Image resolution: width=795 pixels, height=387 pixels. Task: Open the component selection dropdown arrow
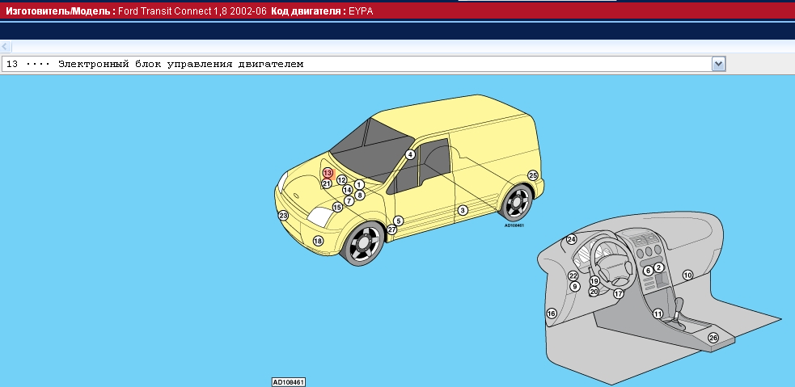pos(718,64)
